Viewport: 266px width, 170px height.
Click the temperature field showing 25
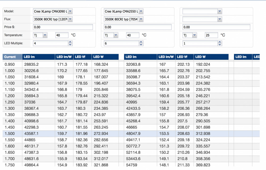point(211,35)
